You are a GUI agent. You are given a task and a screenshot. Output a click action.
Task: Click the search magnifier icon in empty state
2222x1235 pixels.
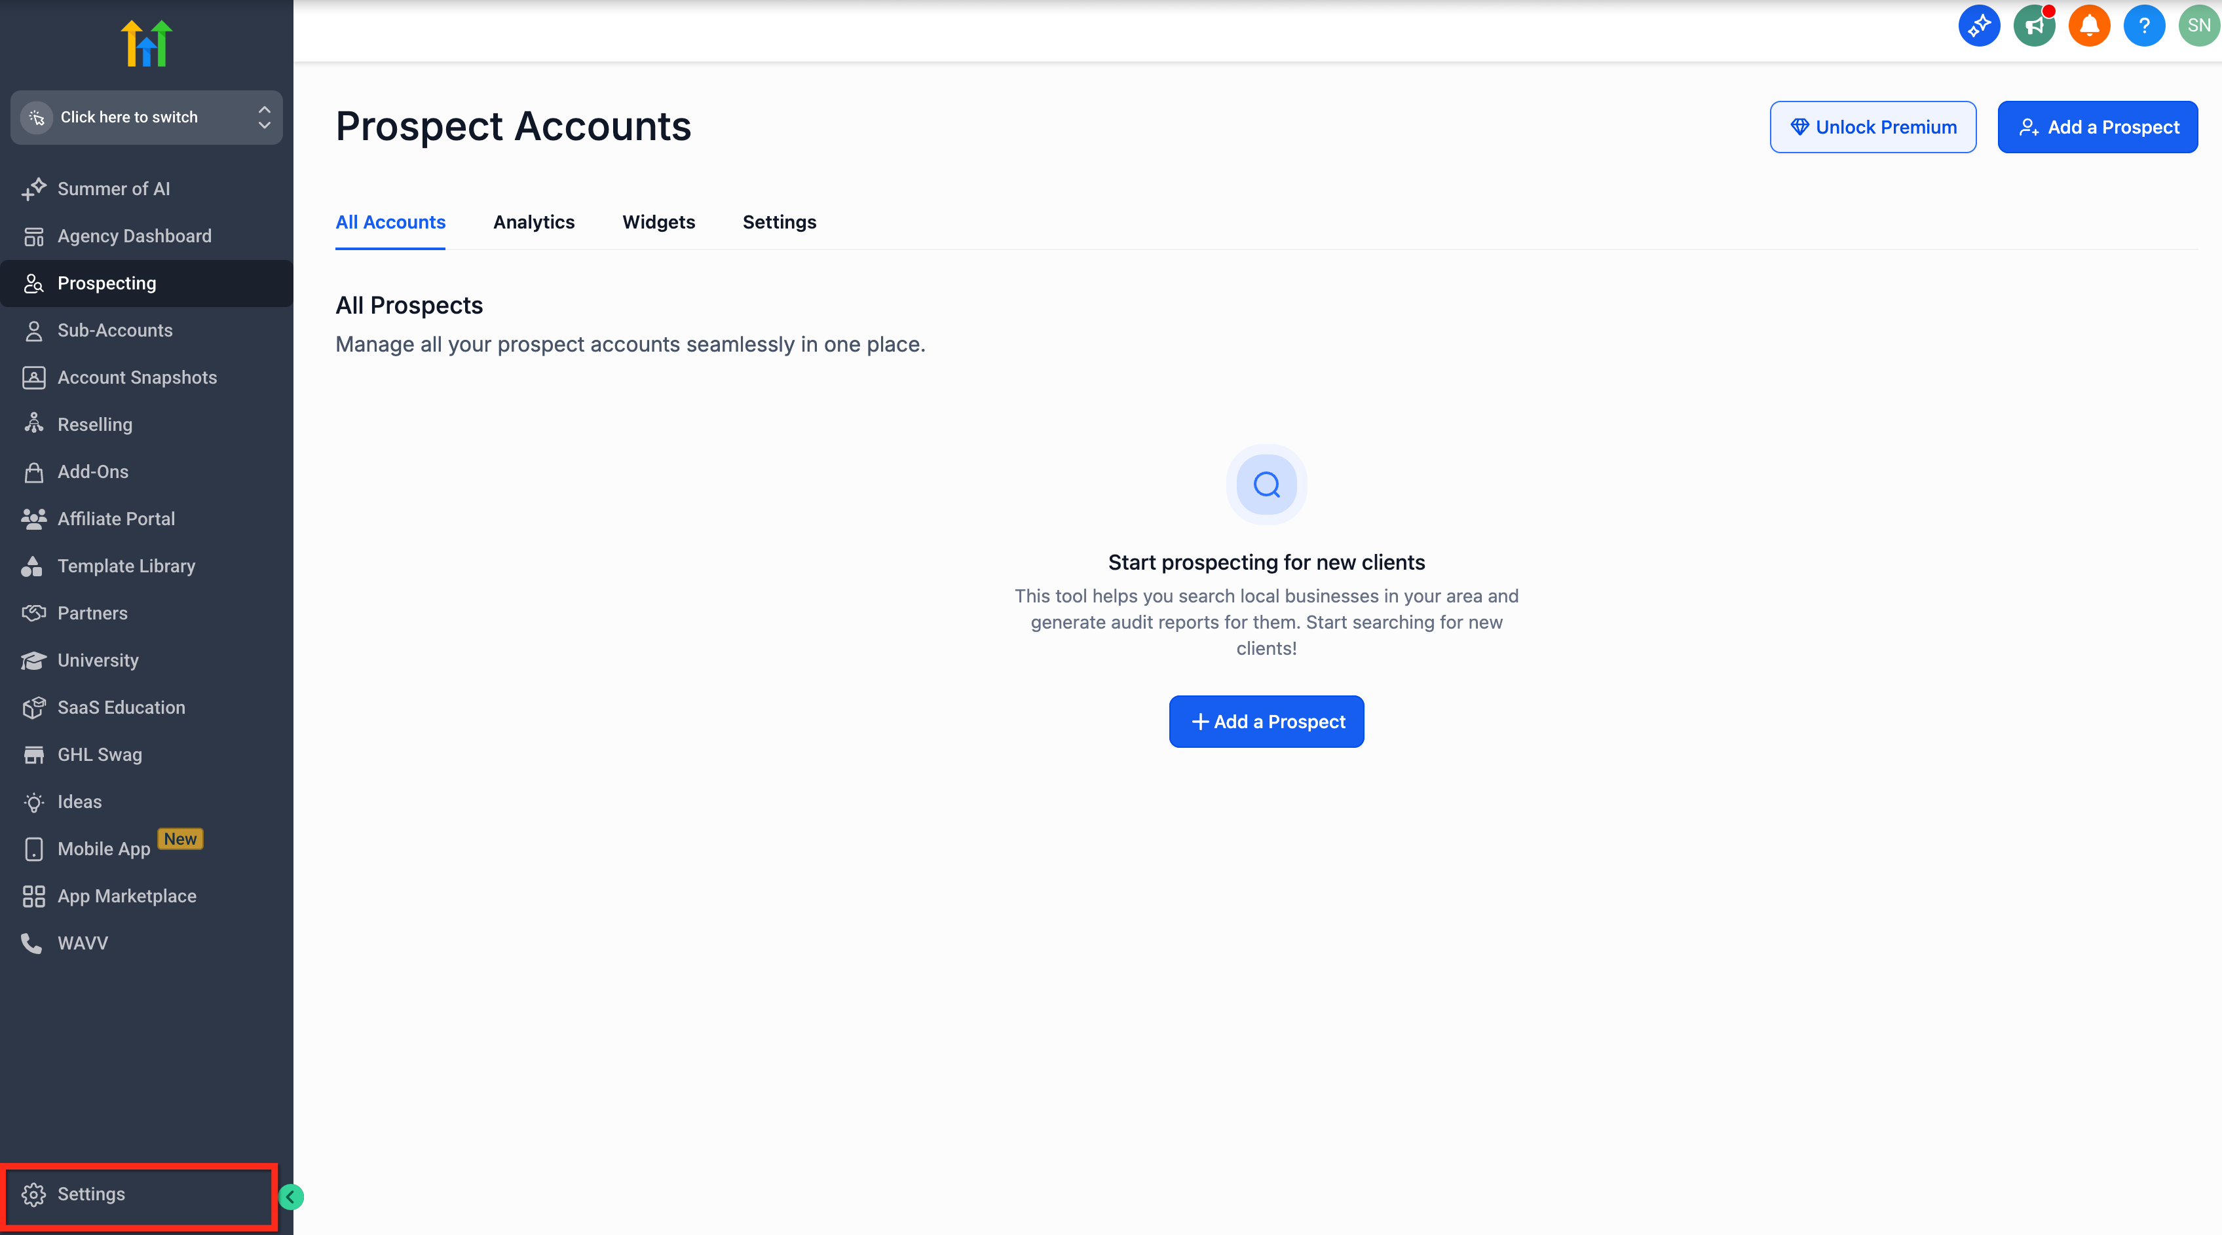pos(1266,485)
